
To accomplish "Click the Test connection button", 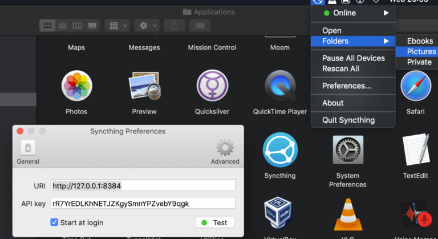I will click(215, 222).
